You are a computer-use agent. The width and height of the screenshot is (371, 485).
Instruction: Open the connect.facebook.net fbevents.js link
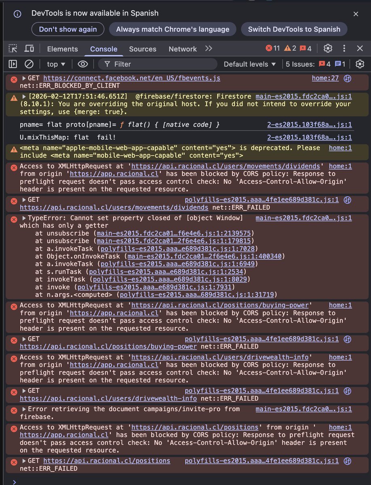tap(132, 78)
